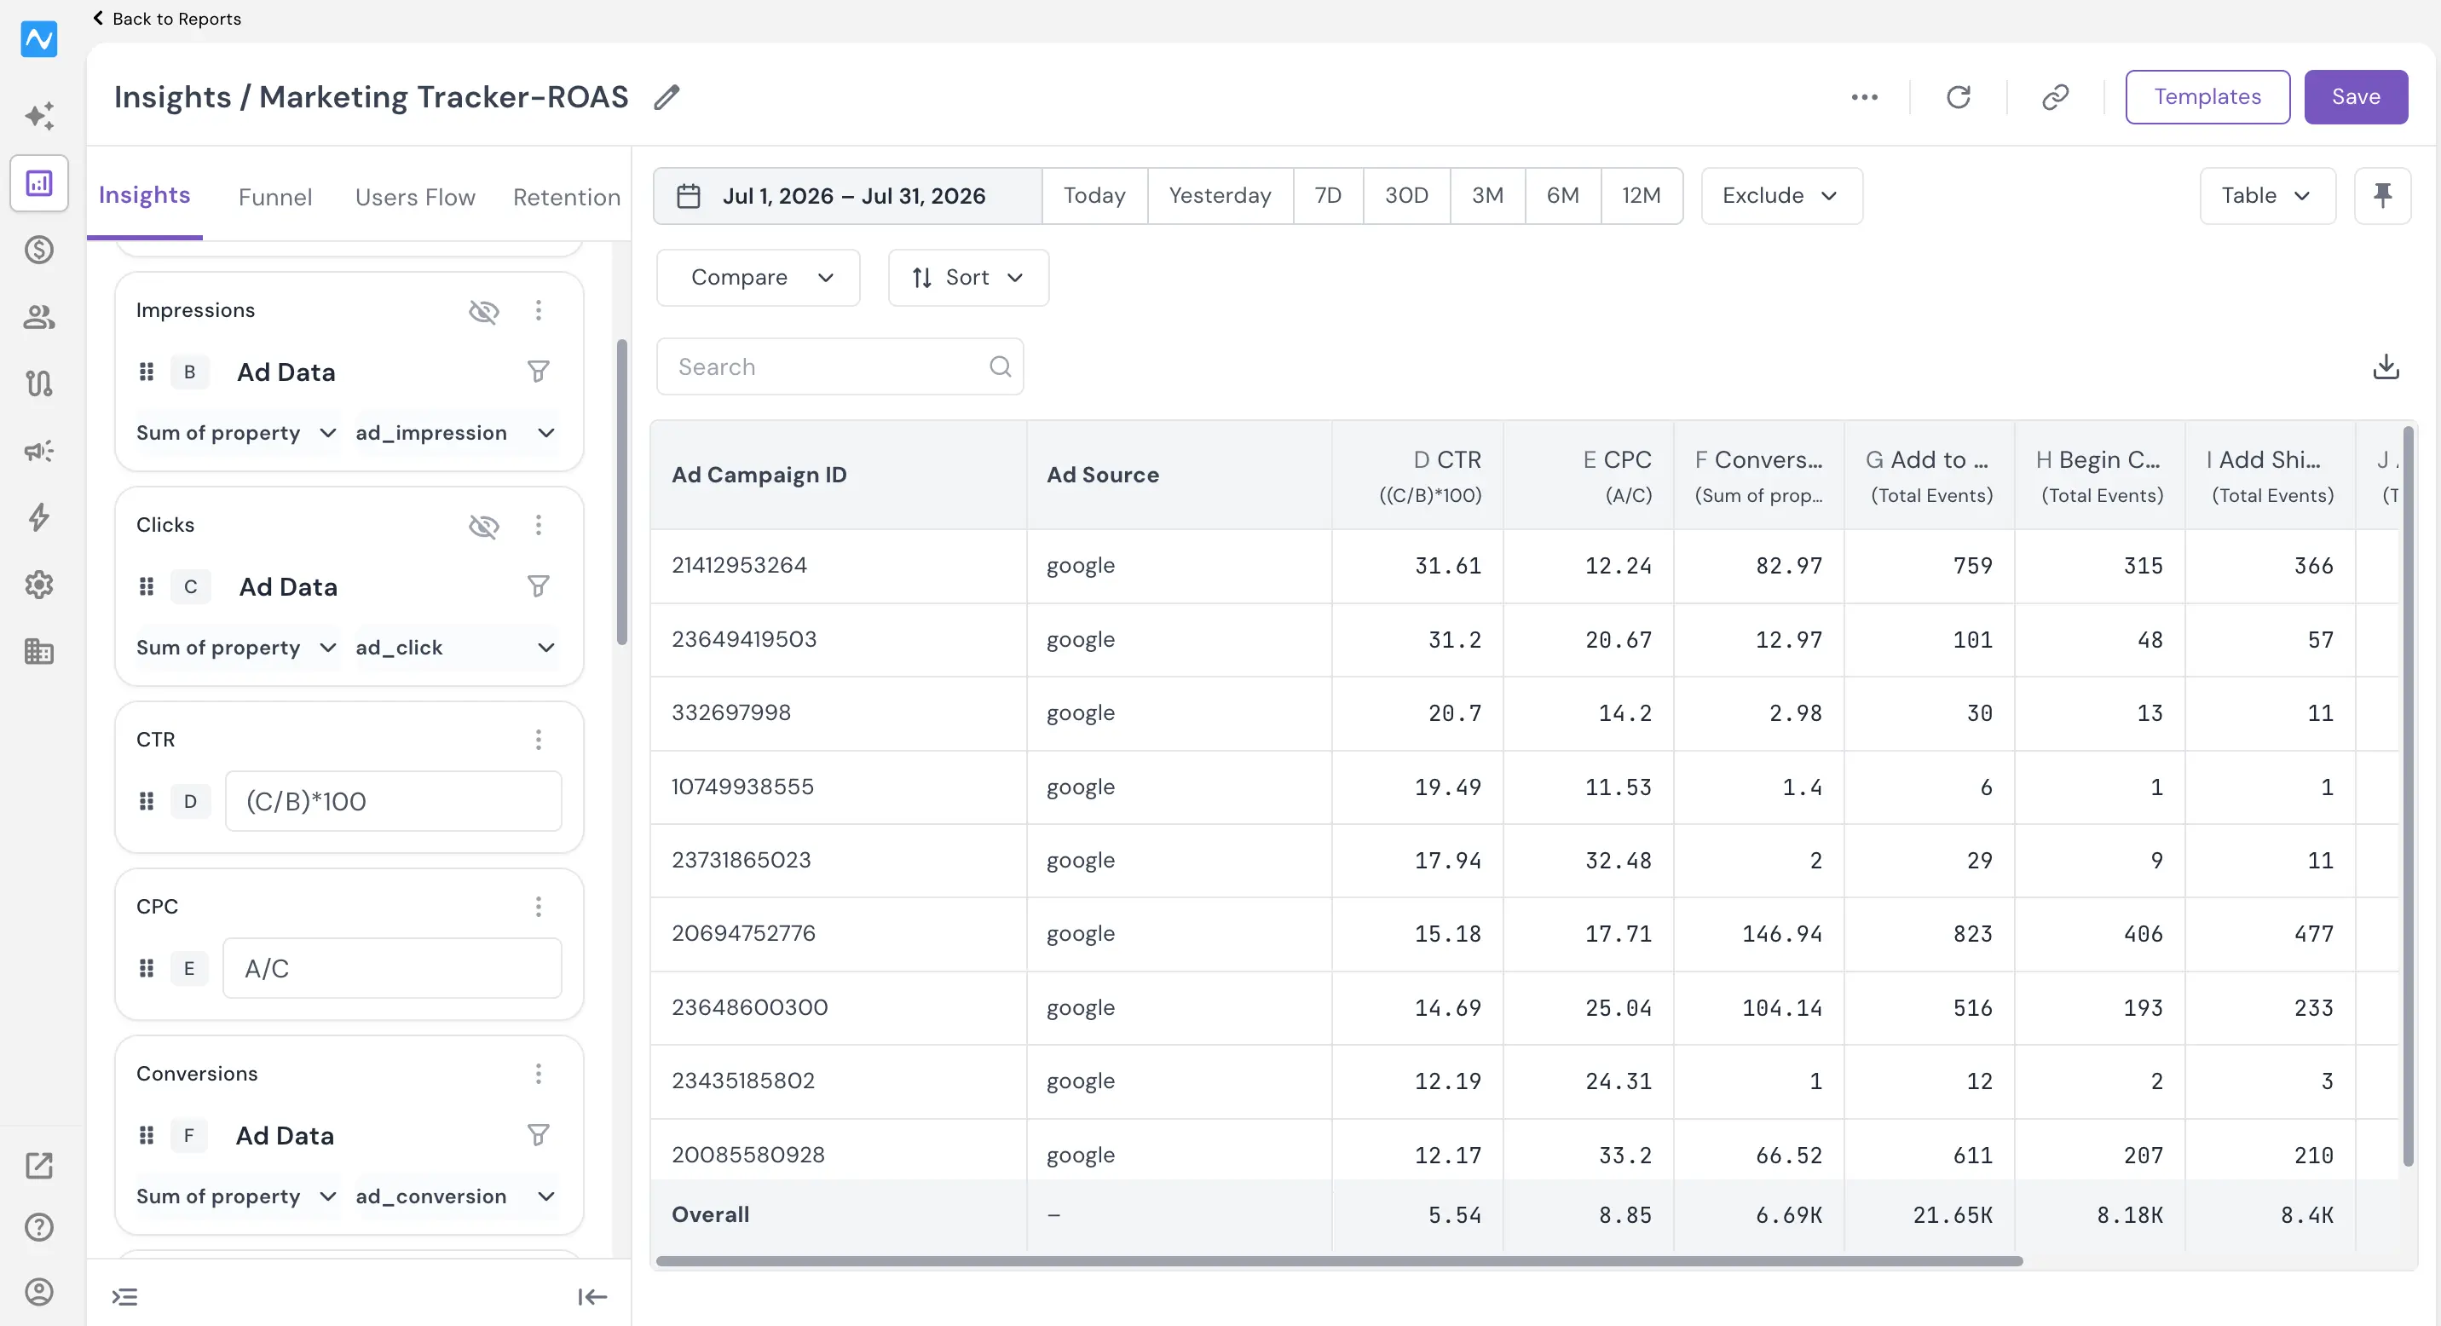2441x1326 pixels.
Task: Click the table Search field
Action: tap(840, 366)
